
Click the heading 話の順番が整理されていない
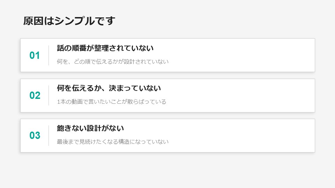point(105,48)
